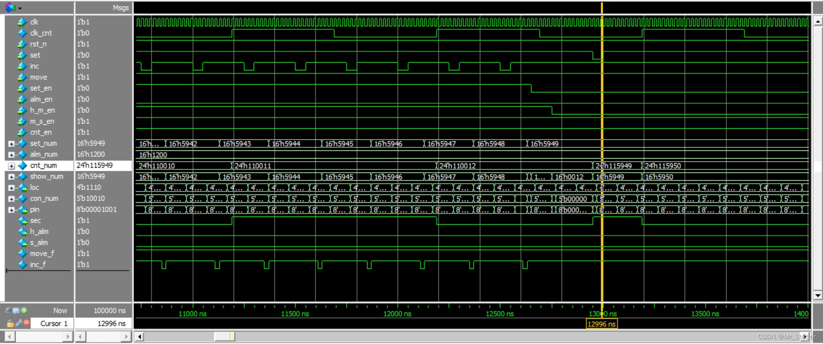Click the values pane scroll right arrow

(x=126, y=336)
